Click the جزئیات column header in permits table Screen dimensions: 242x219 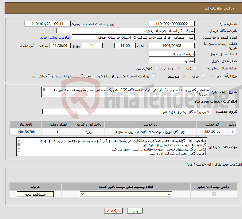point(35,187)
